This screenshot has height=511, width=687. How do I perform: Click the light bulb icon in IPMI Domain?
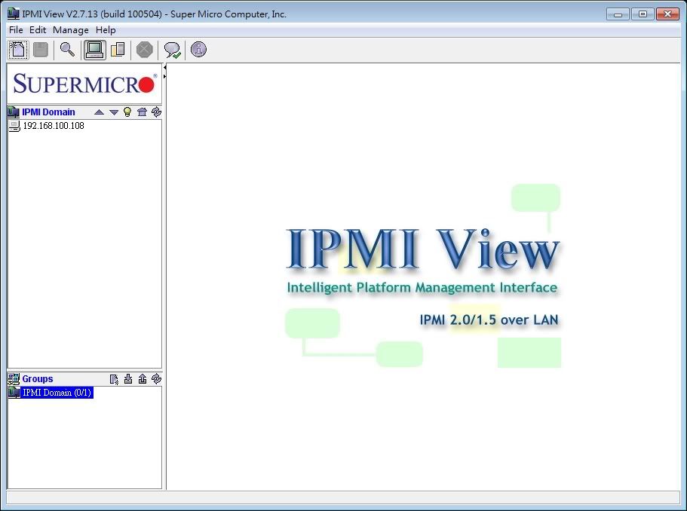click(127, 112)
